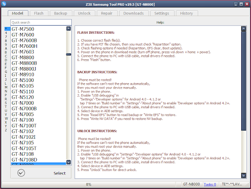Select GT-M8910 in model list

point(38,75)
